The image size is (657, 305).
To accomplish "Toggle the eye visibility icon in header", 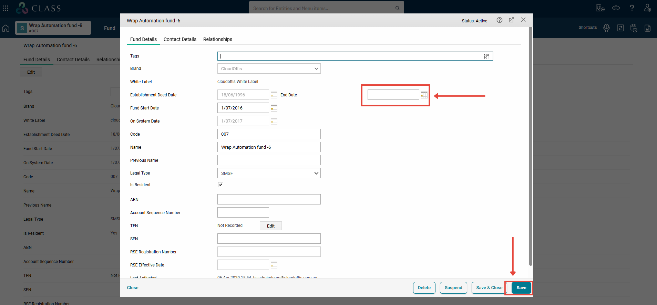I will (x=616, y=8).
